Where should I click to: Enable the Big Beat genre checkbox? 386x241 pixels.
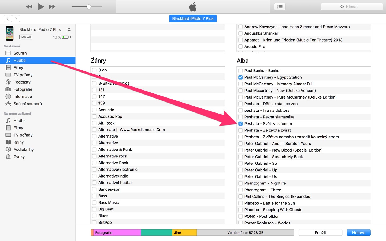[94, 209]
